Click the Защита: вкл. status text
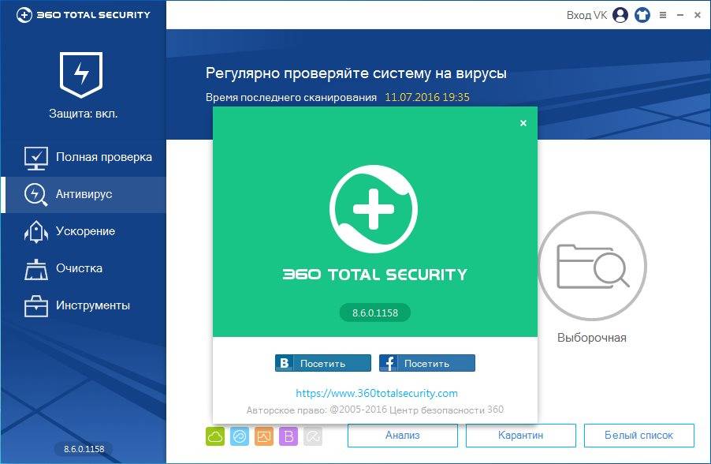Viewport: 711px width, 464px height. point(84,114)
